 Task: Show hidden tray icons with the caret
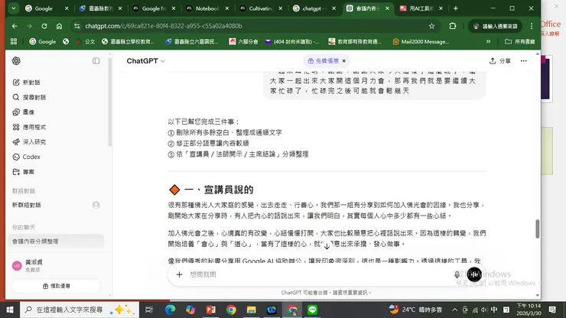pyautogui.click(x=454, y=310)
